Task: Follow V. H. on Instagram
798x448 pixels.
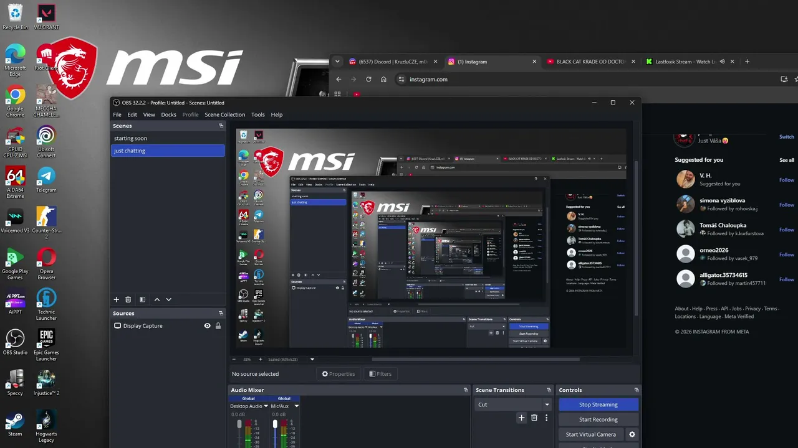Action: click(x=787, y=180)
